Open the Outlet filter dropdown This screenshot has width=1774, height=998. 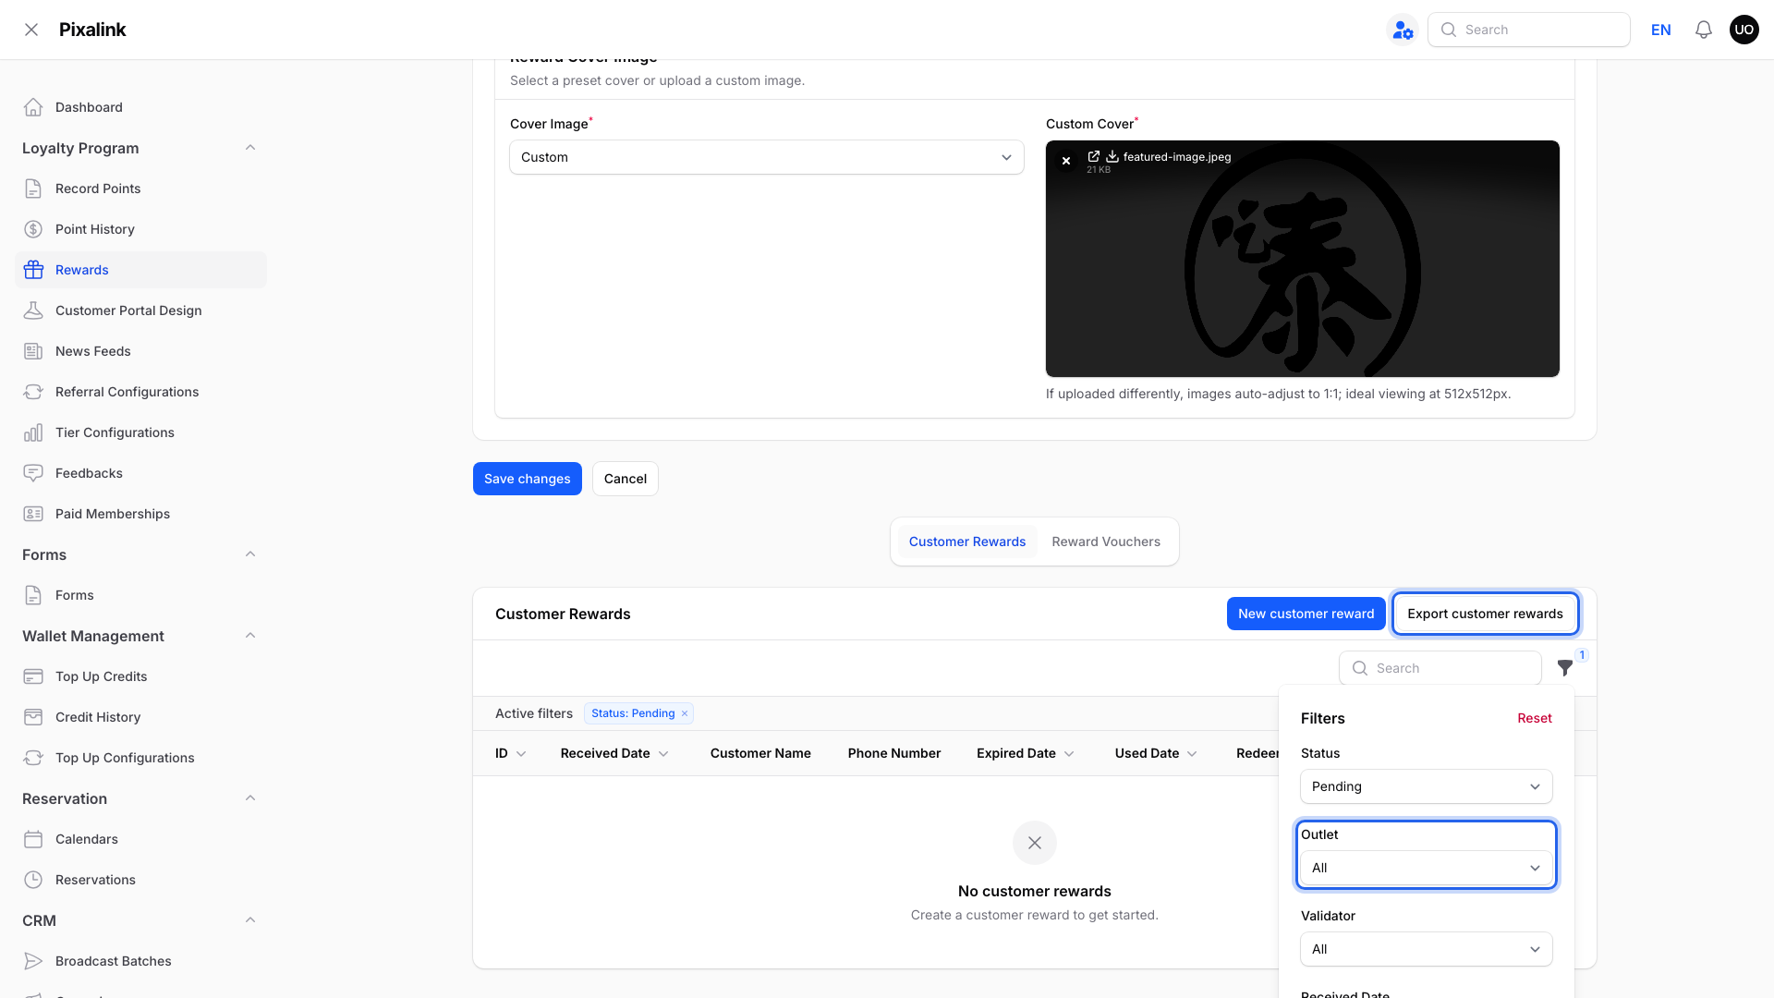[x=1426, y=868]
